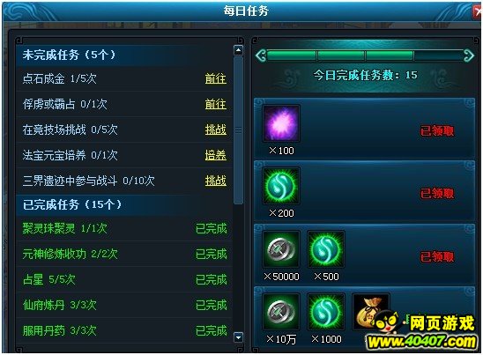Click the silver coin icon ×50000

(x=281, y=248)
